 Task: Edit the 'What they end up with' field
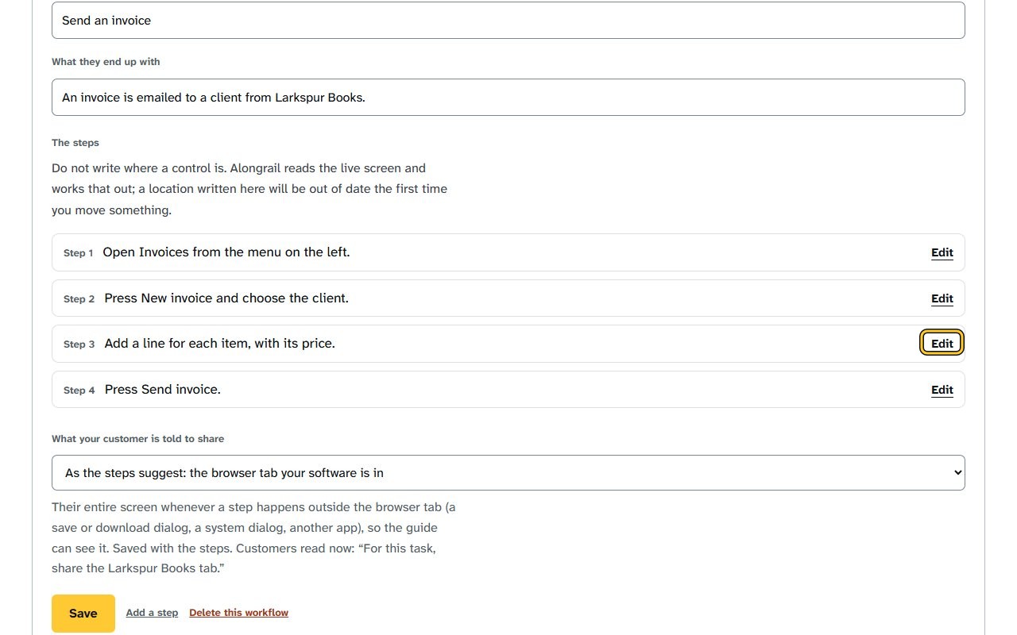coord(508,98)
